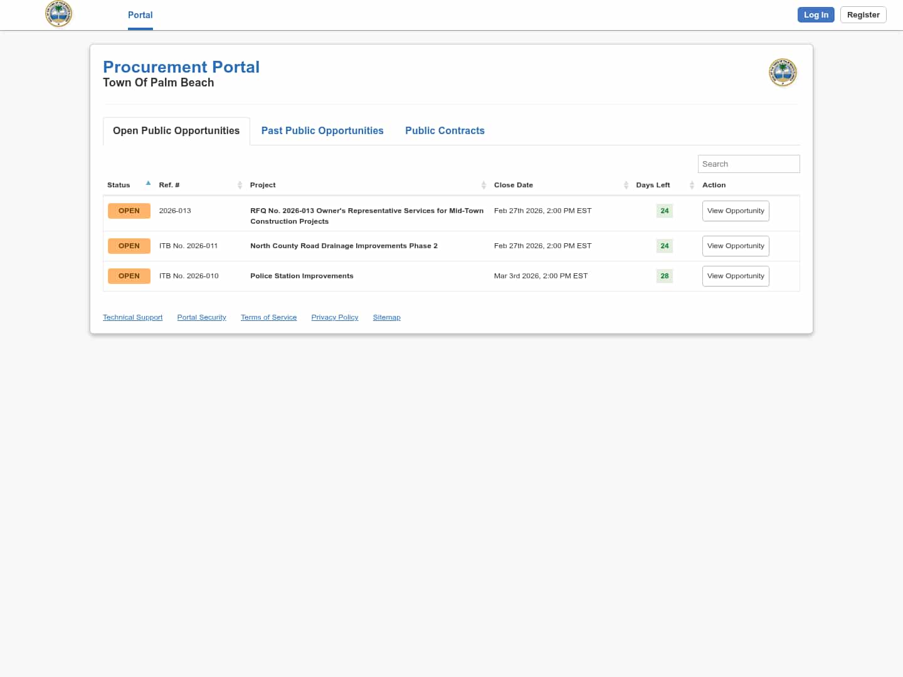The image size is (903, 677).
Task: Sort by Ref. # column arrows
Action: coord(240,185)
